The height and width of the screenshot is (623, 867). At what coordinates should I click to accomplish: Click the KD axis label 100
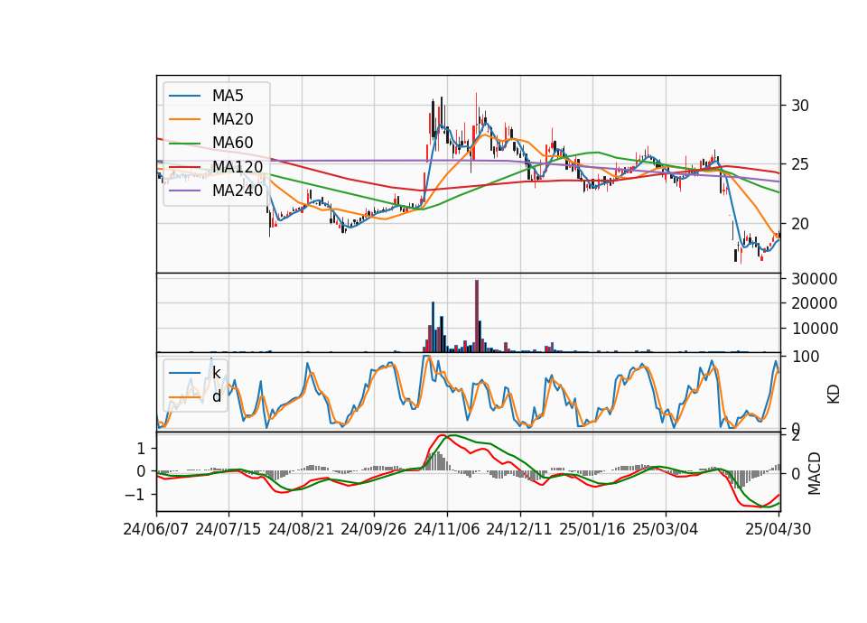[806, 357]
